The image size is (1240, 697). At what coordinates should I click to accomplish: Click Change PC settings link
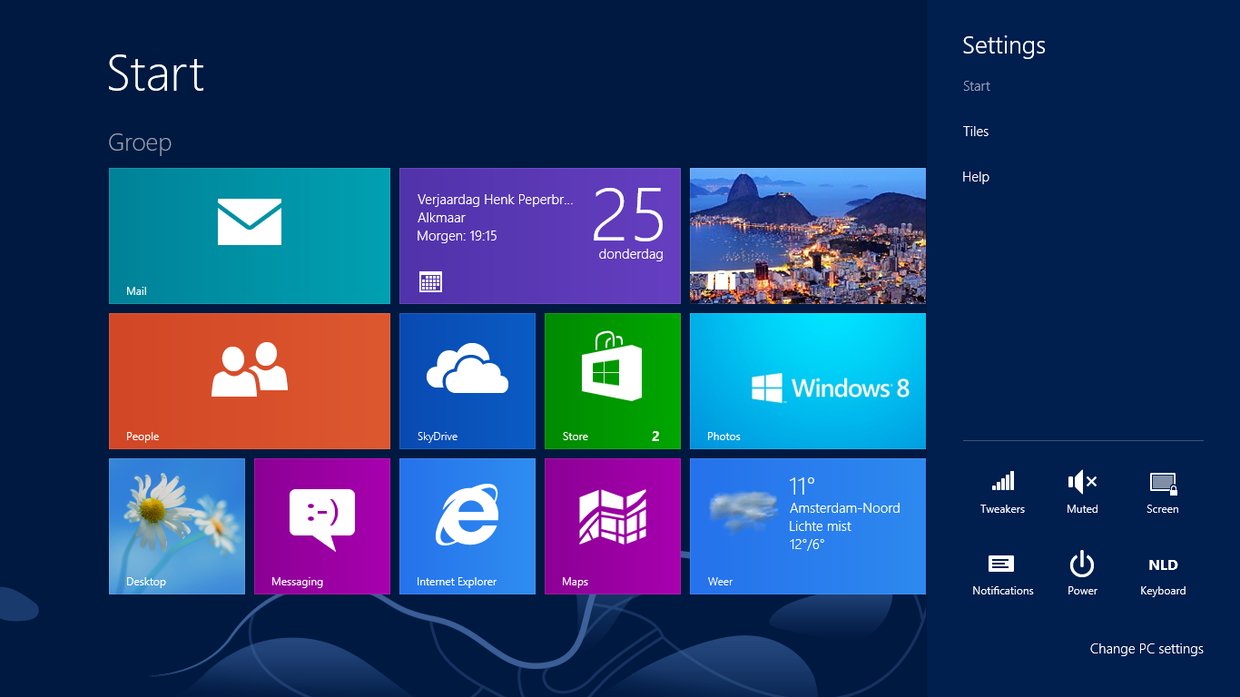click(x=1147, y=649)
